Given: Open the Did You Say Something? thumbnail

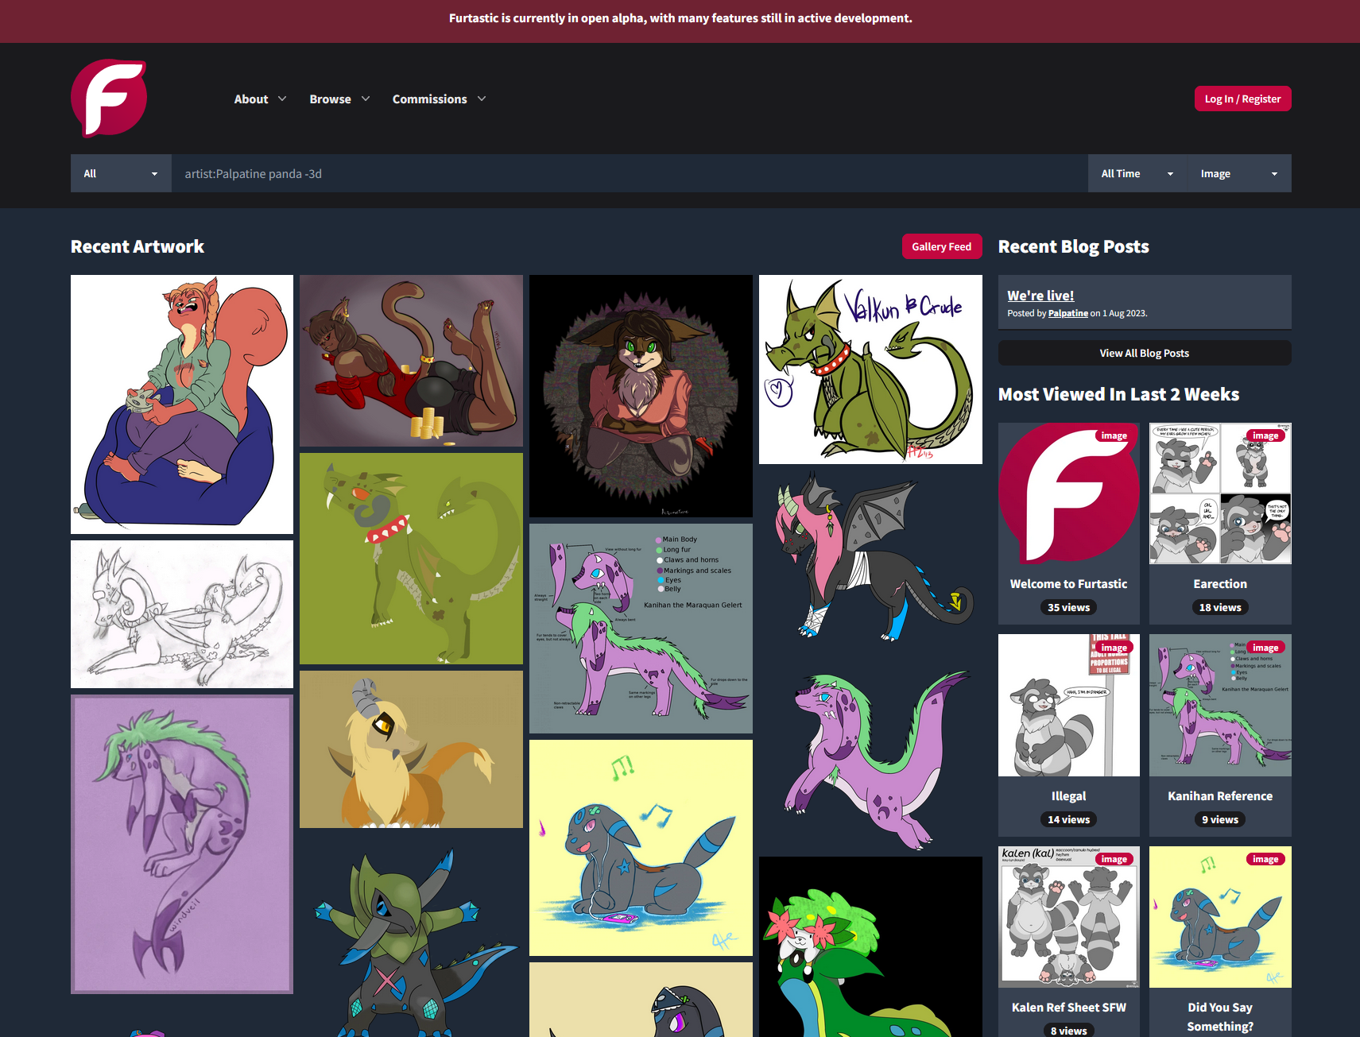Looking at the screenshot, I should pyautogui.click(x=1220, y=917).
